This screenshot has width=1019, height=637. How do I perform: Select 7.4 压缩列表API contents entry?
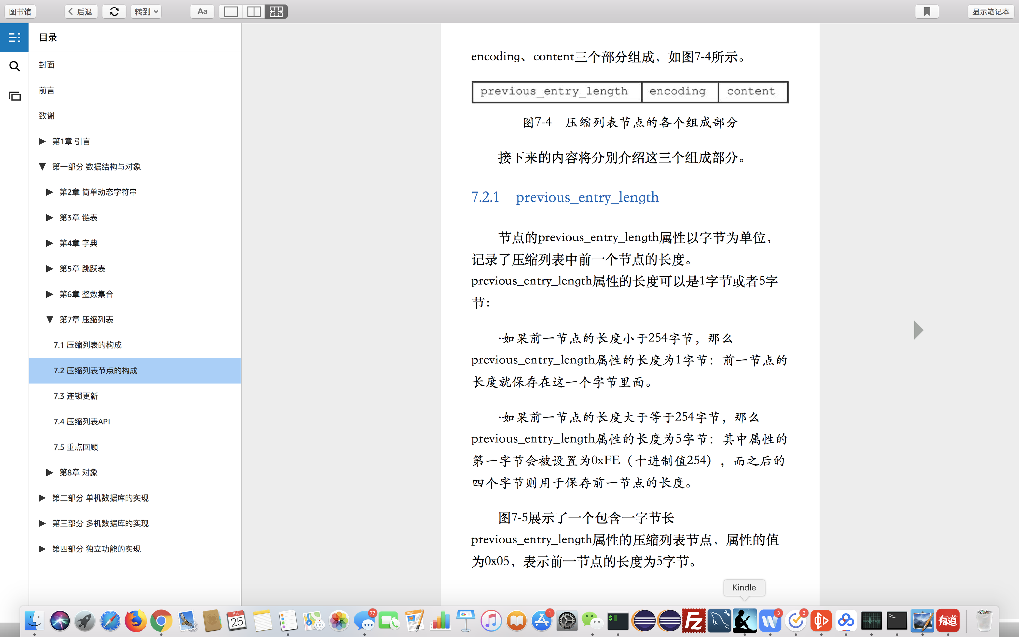click(x=82, y=421)
